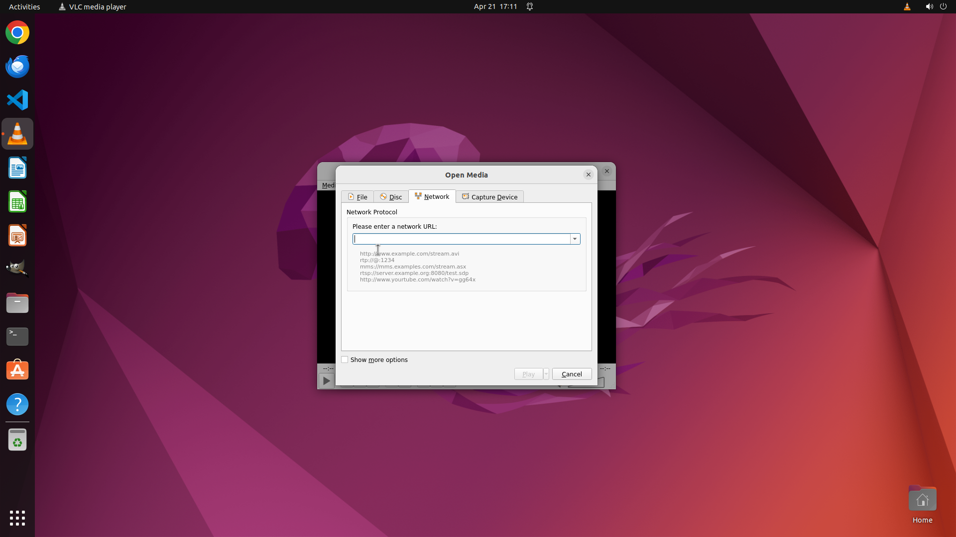Enable Show more options checkbox
This screenshot has height=537, width=956.
click(x=345, y=359)
